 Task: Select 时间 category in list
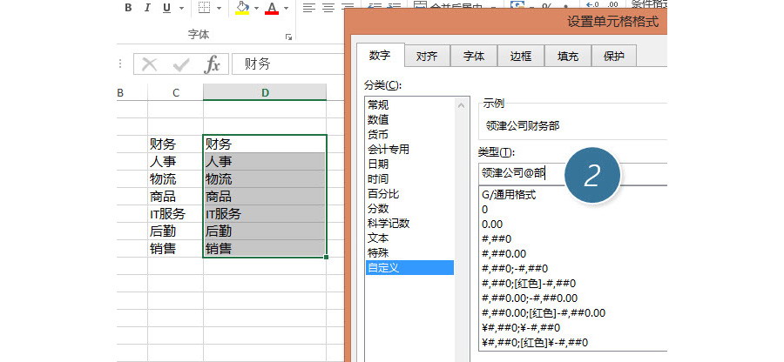pos(409,178)
